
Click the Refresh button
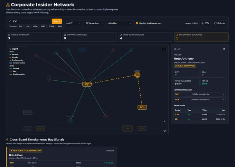coord(219,23)
